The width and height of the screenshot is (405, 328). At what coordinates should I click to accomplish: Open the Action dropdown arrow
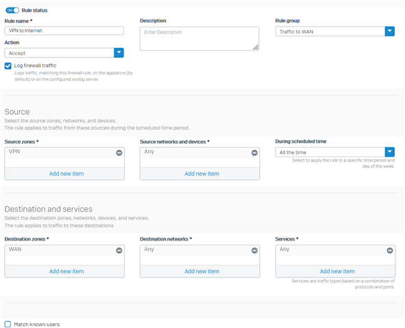(119, 53)
